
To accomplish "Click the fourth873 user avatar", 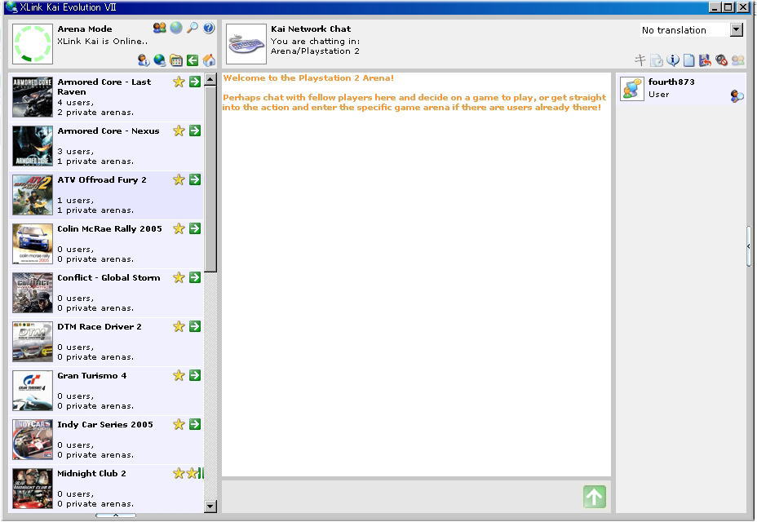I will pos(632,89).
